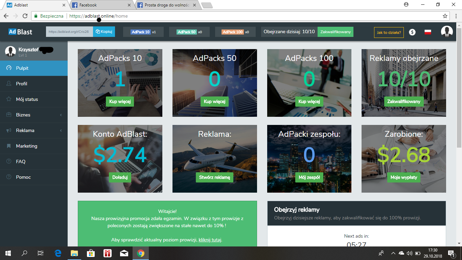The width and height of the screenshot is (462, 260).
Task: Open the user avatar menu in header
Action: pyautogui.click(x=447, y=31)
